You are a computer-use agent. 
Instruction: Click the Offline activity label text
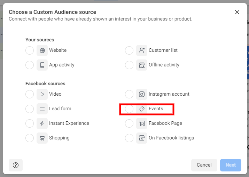point(164,65)
